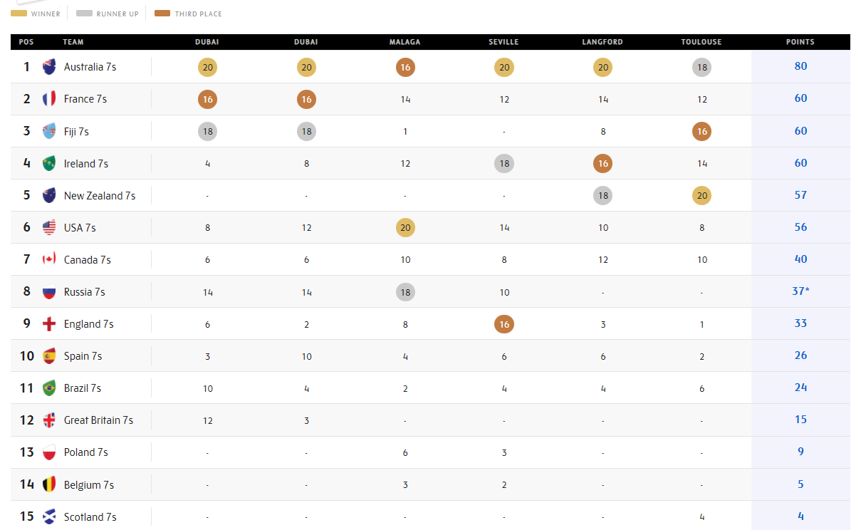Click the USA 7s flag icon
The height and width of the screenshot is (530, 861).
click(49, 227)
